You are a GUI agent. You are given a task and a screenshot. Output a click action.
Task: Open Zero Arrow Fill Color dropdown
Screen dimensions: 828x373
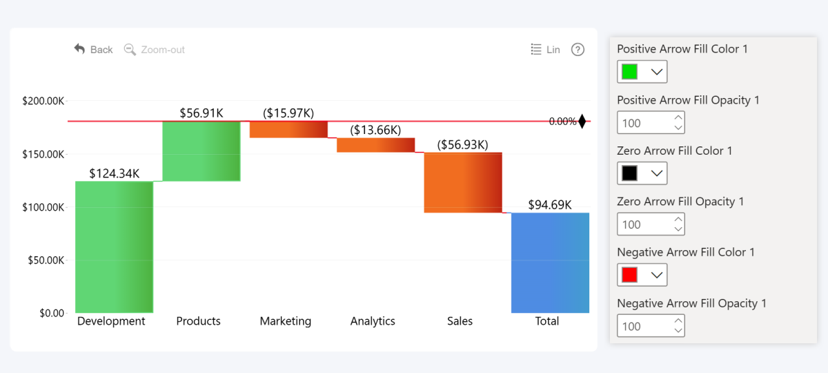657,173
